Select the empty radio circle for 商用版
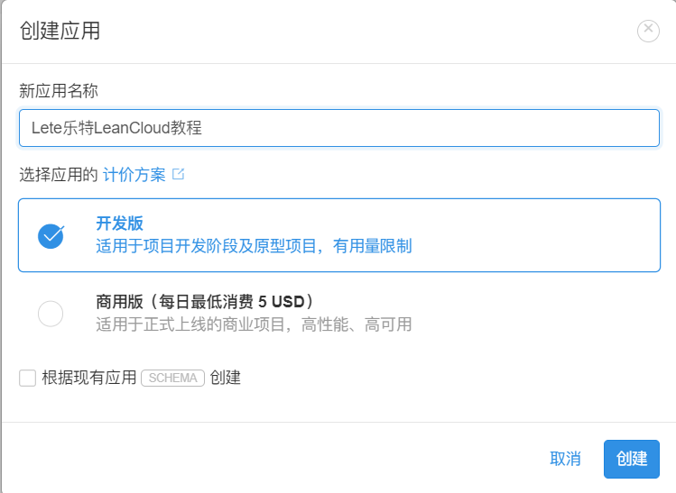 click(x=51, y=314)
